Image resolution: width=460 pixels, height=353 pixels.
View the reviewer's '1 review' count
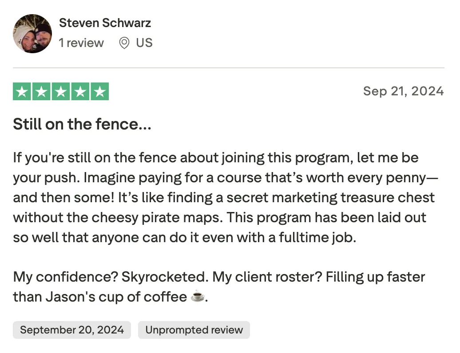click(81, 43)
